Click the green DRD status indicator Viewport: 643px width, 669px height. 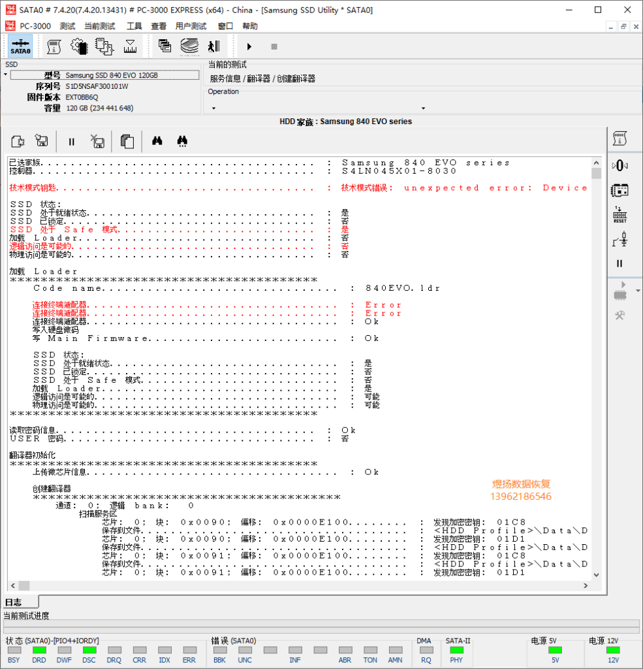(x=39, y=650)
